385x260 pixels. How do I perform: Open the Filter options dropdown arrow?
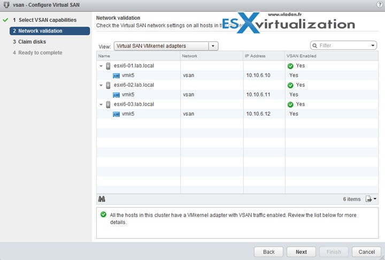point(373,45)
